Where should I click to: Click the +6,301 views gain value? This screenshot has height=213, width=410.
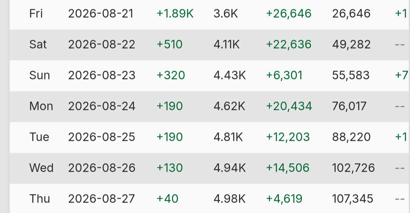284,75
